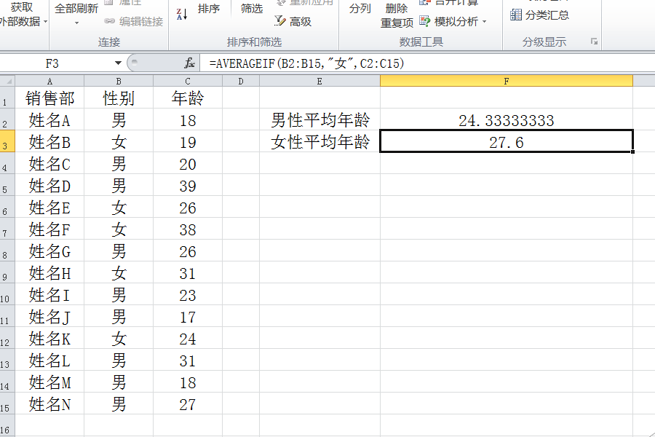Image resolution: width=655 pixels, height=437 pixels.
Task: Open 高级 advanced filter
Action: (x=293, y=21)
